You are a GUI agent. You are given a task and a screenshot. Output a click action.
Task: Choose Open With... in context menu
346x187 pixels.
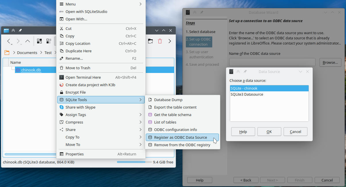[101, 19]
